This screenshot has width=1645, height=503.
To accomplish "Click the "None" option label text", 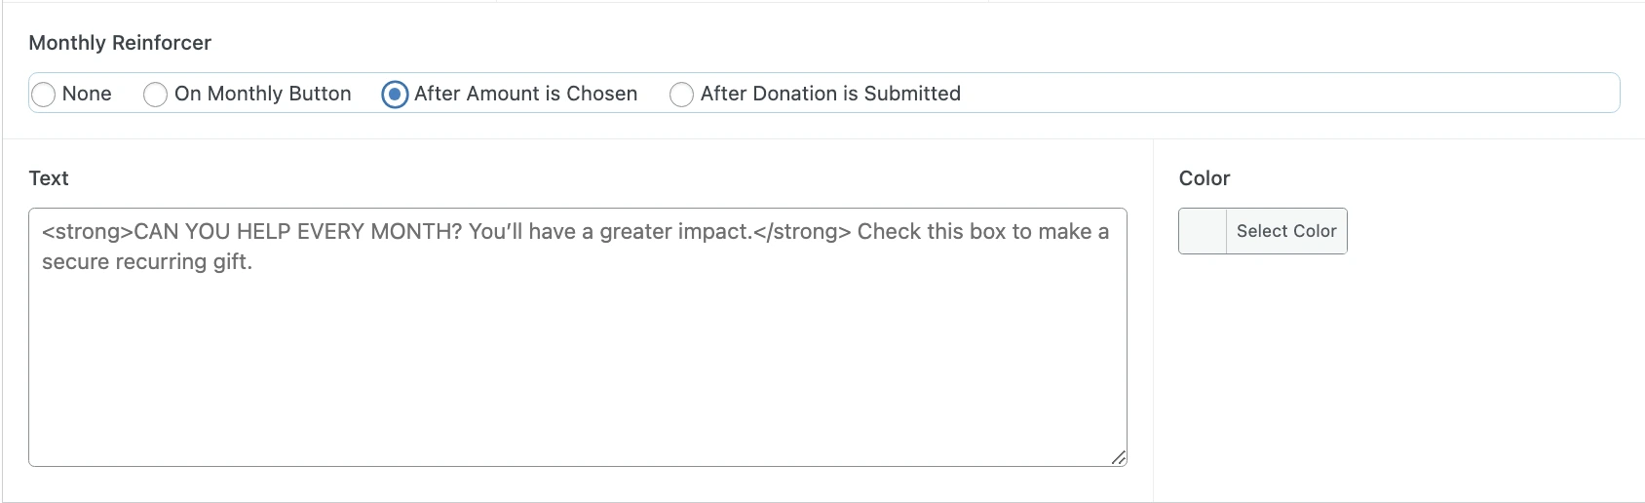I will pos(87,94).
